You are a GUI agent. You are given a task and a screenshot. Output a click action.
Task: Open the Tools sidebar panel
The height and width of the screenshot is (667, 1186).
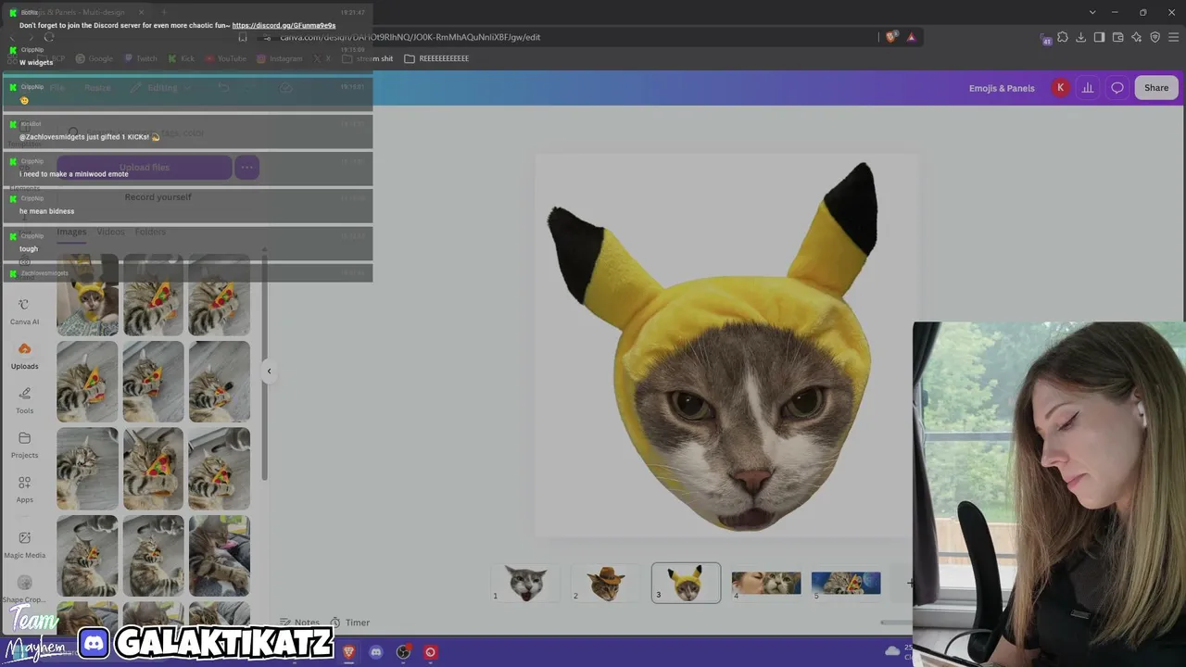coord(24,400)
